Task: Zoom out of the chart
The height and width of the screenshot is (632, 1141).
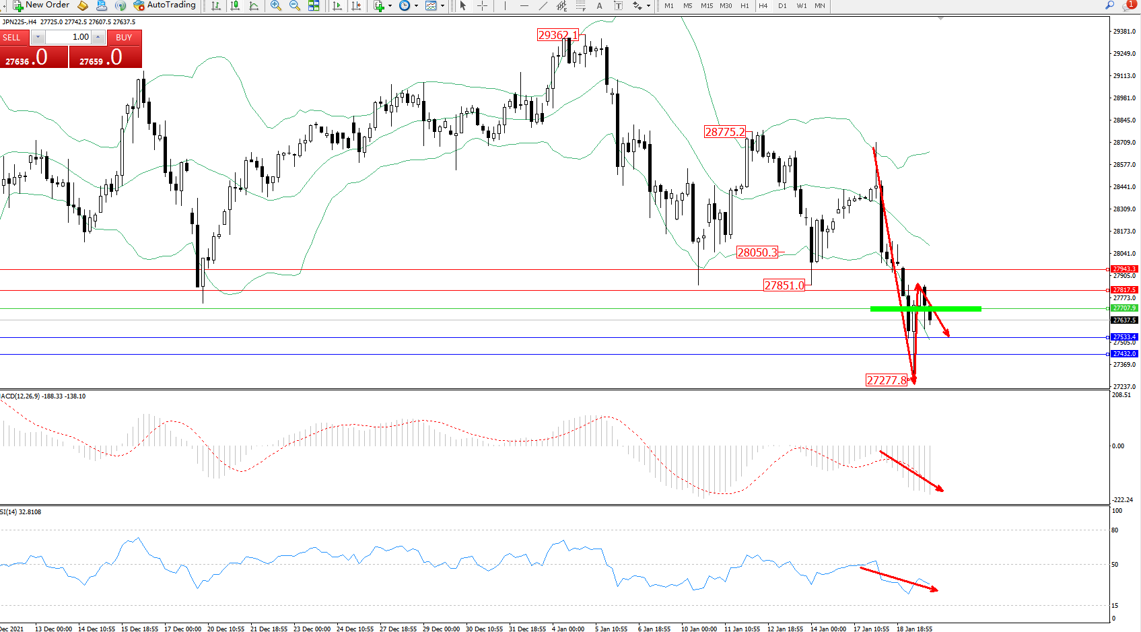Action: click(295, 6)
